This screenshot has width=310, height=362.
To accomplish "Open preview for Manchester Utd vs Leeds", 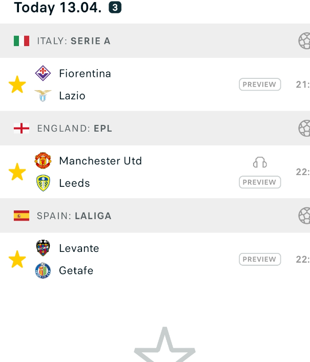I will (260, 182).
